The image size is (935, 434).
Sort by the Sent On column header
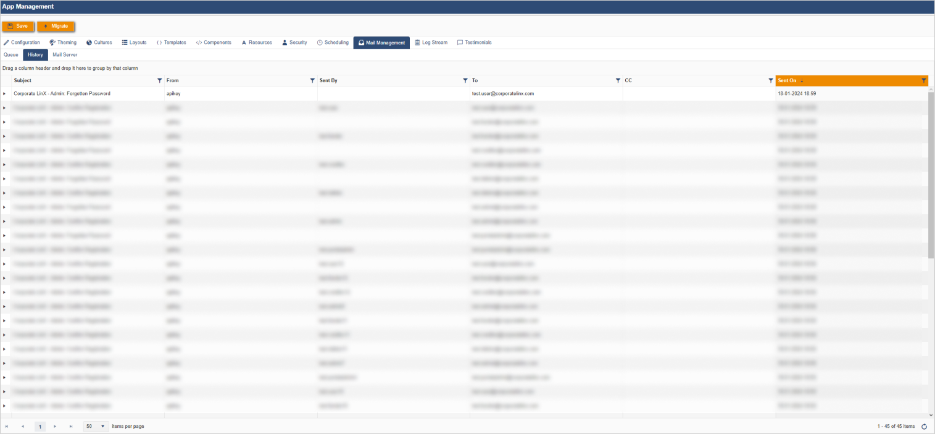787,81
